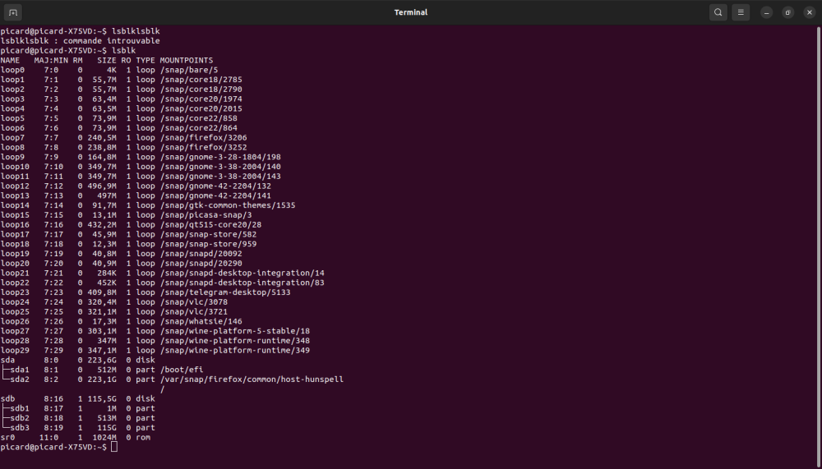Click the /snap/wine-platform-5-stable/18 path
Image resolution: width=822 pixels, height=469 pixels.
pos(235,331)
